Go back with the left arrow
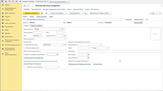The width and height of the screenshot is (163, 91). (25, 6)
